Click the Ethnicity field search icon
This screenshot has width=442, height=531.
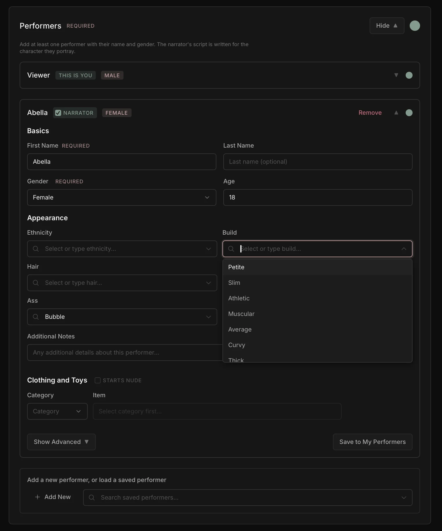click(x=36, y=249)
